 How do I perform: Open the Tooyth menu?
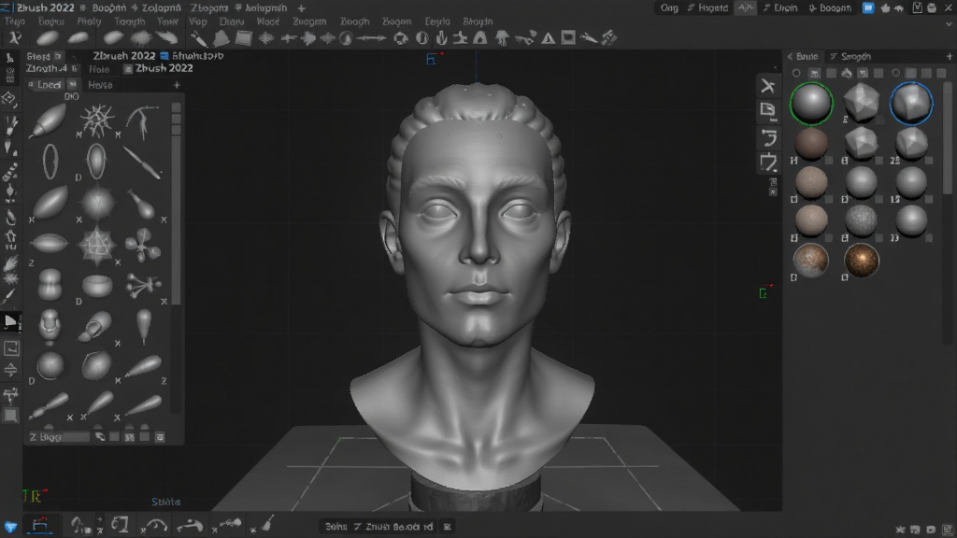pos(129,21)
